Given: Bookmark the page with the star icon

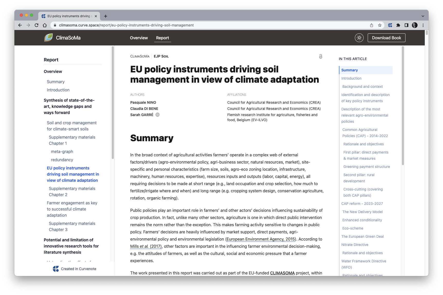Looking at the screenshot, I should 380,25.
